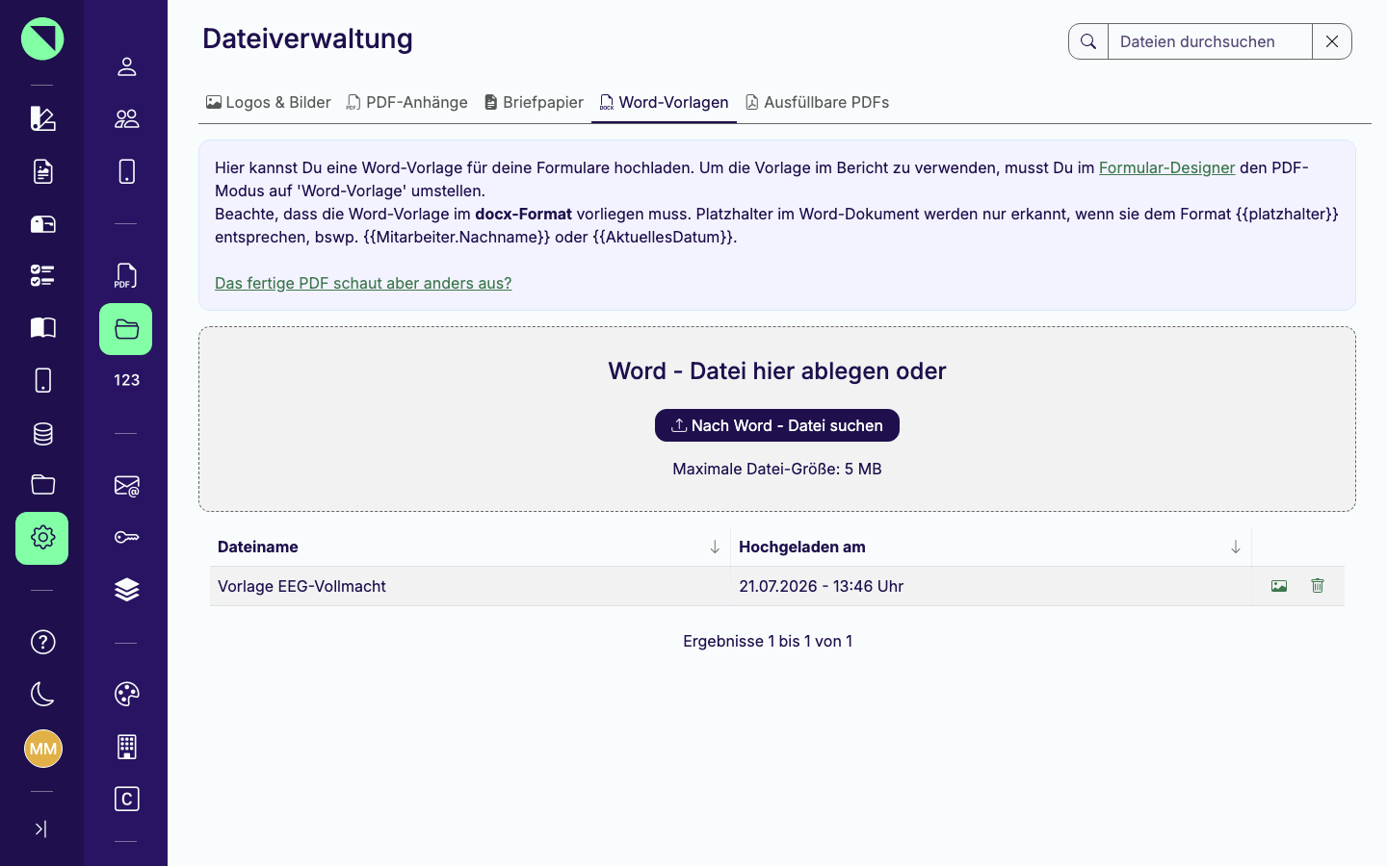This screenshot has height=866, width=1387.
Task: Switch to the Ausfüllbare PDFs tab
Action: tap(817, 102)
